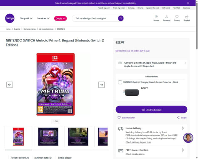Click the £22.97 price
Image resolution: width=198 pixels, height=159 pixels.
click(120, 42)
